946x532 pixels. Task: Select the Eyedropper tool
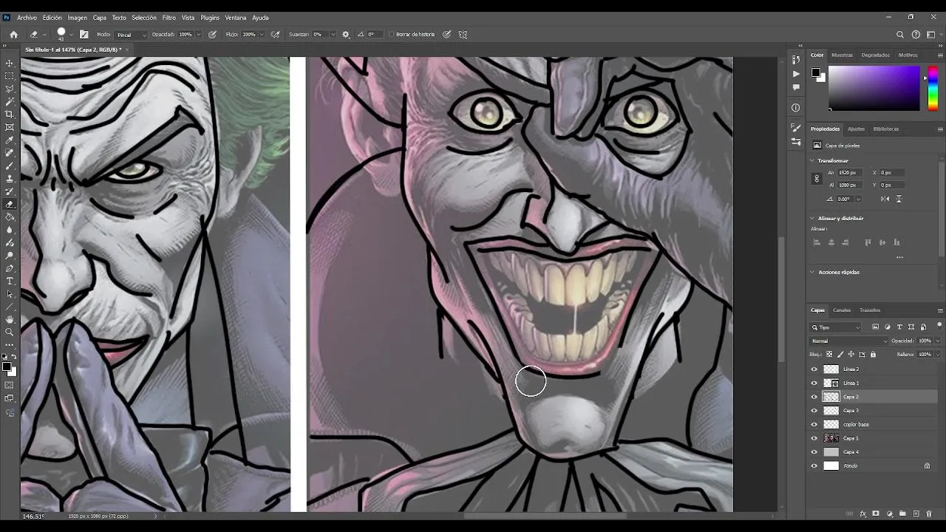click(x=10, y=140)
